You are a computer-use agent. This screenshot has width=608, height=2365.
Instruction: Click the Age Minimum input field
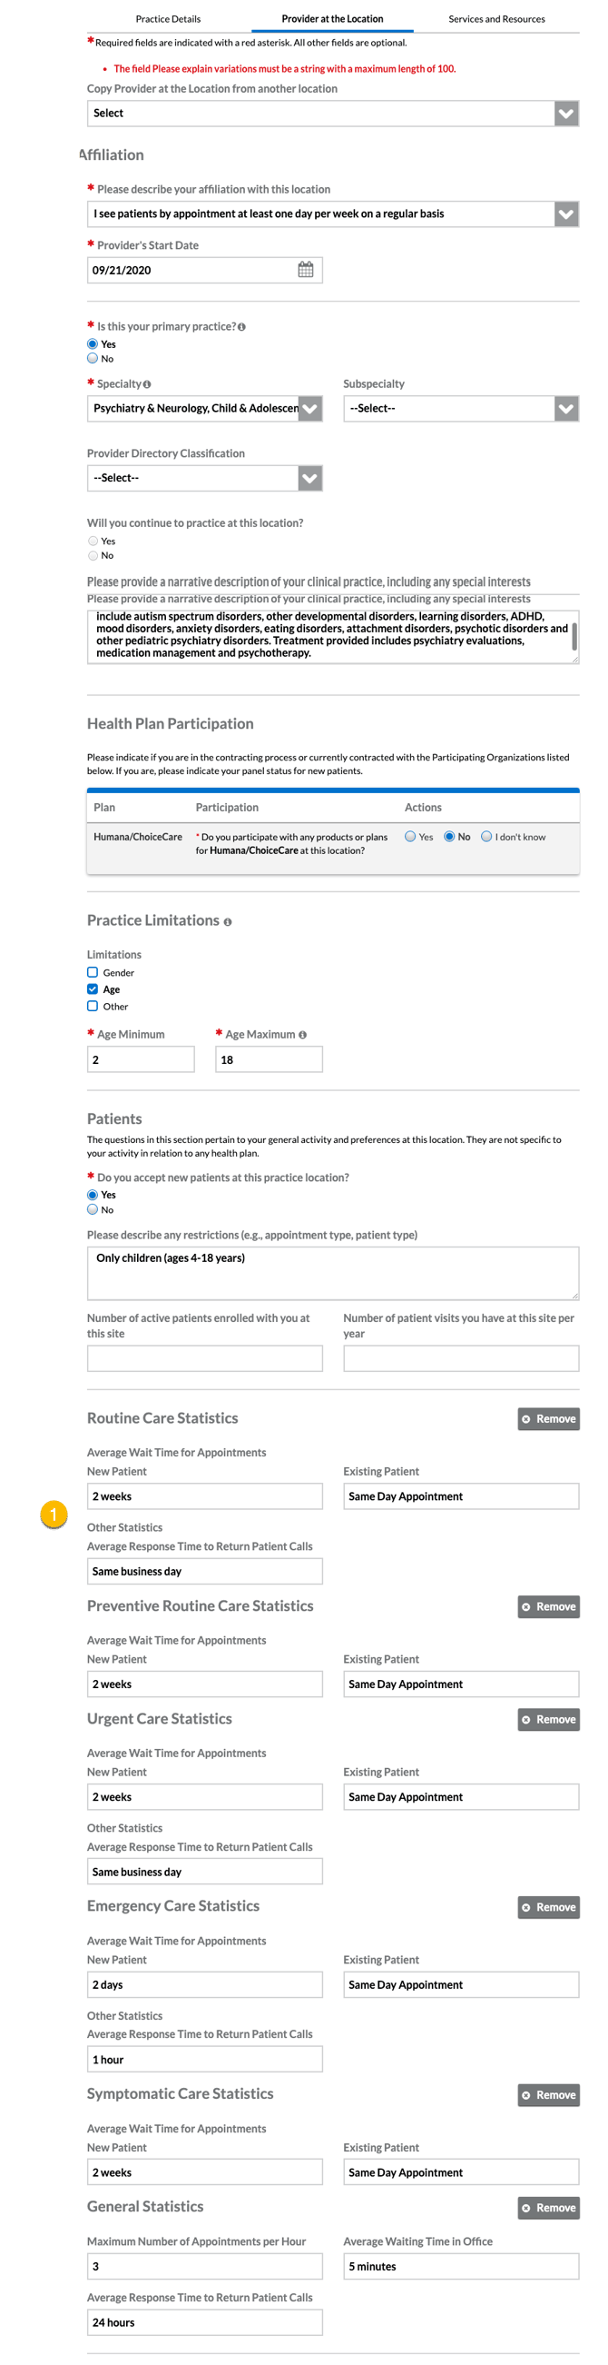pyautogui.click(x=141, y=1059)
